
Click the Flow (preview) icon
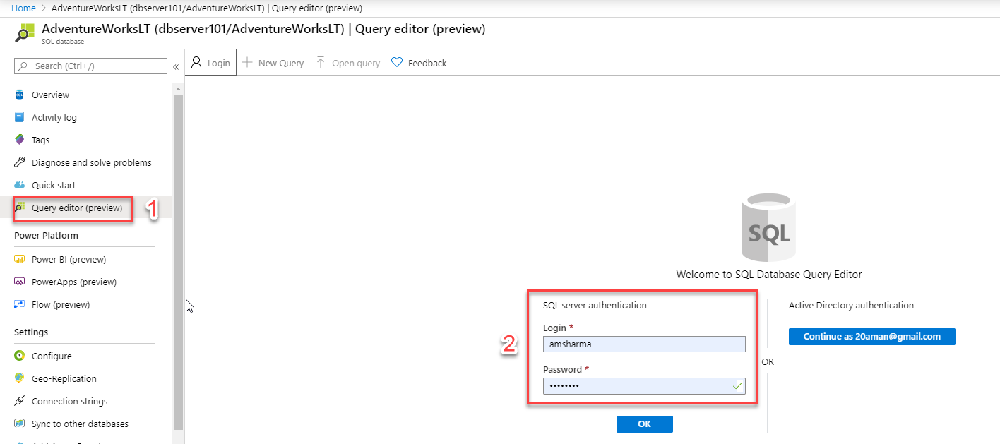(19, 304)
